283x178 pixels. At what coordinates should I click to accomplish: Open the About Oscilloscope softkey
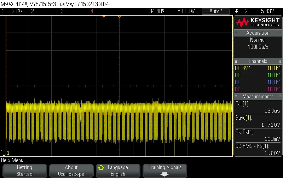(71, 171)
